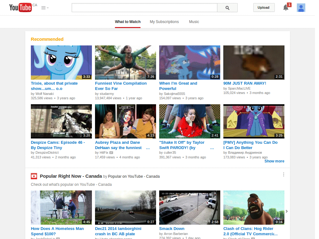Click Show more in Recommended
Screen dimensions: 319x239
click(274, 161)
